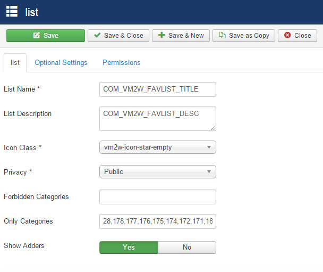323x272 pixels.
Task: Click the Only Categories field
Action: coord(158,221)
